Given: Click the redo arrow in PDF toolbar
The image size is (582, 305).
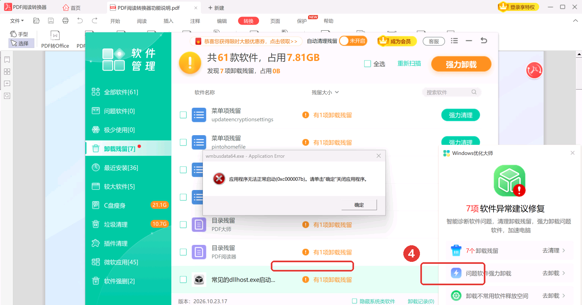Looking at the screenshot, I should point(95,21).
